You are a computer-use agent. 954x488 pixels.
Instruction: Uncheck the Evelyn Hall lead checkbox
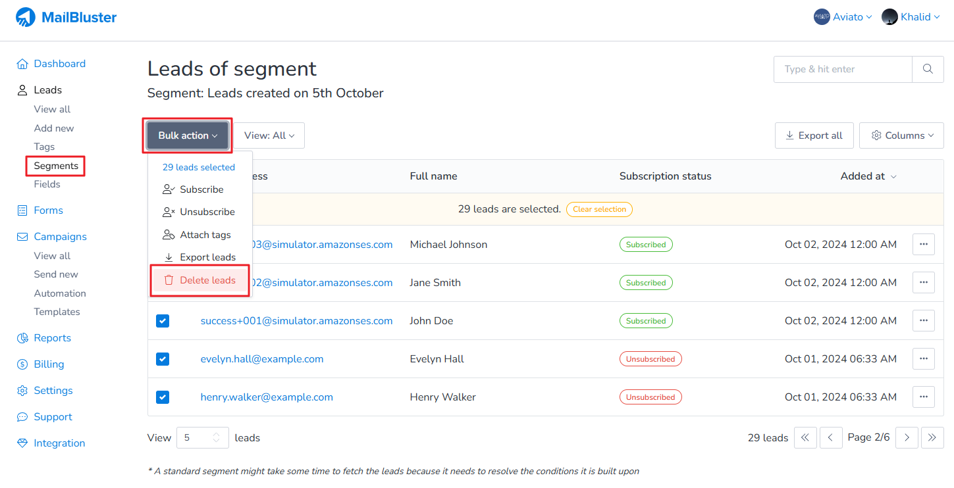(163, 359)
